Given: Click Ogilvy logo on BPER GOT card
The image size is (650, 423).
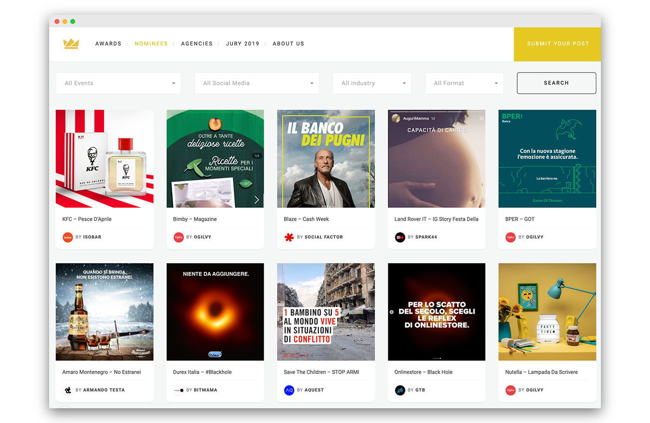Looking at the screenshot, I should [x=510, y=237].
